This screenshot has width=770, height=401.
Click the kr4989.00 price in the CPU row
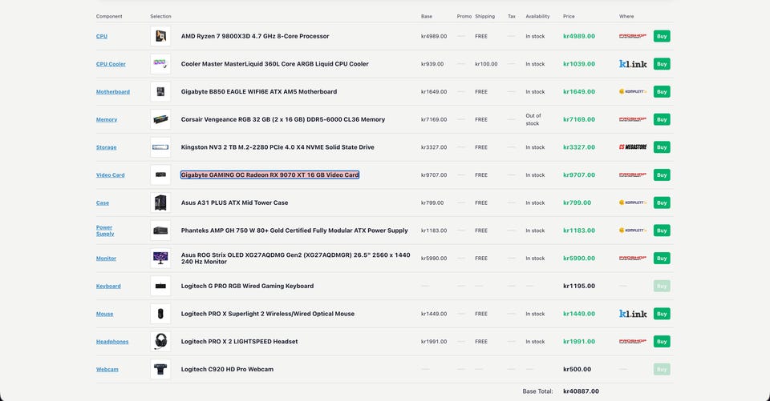click(579, 36)
